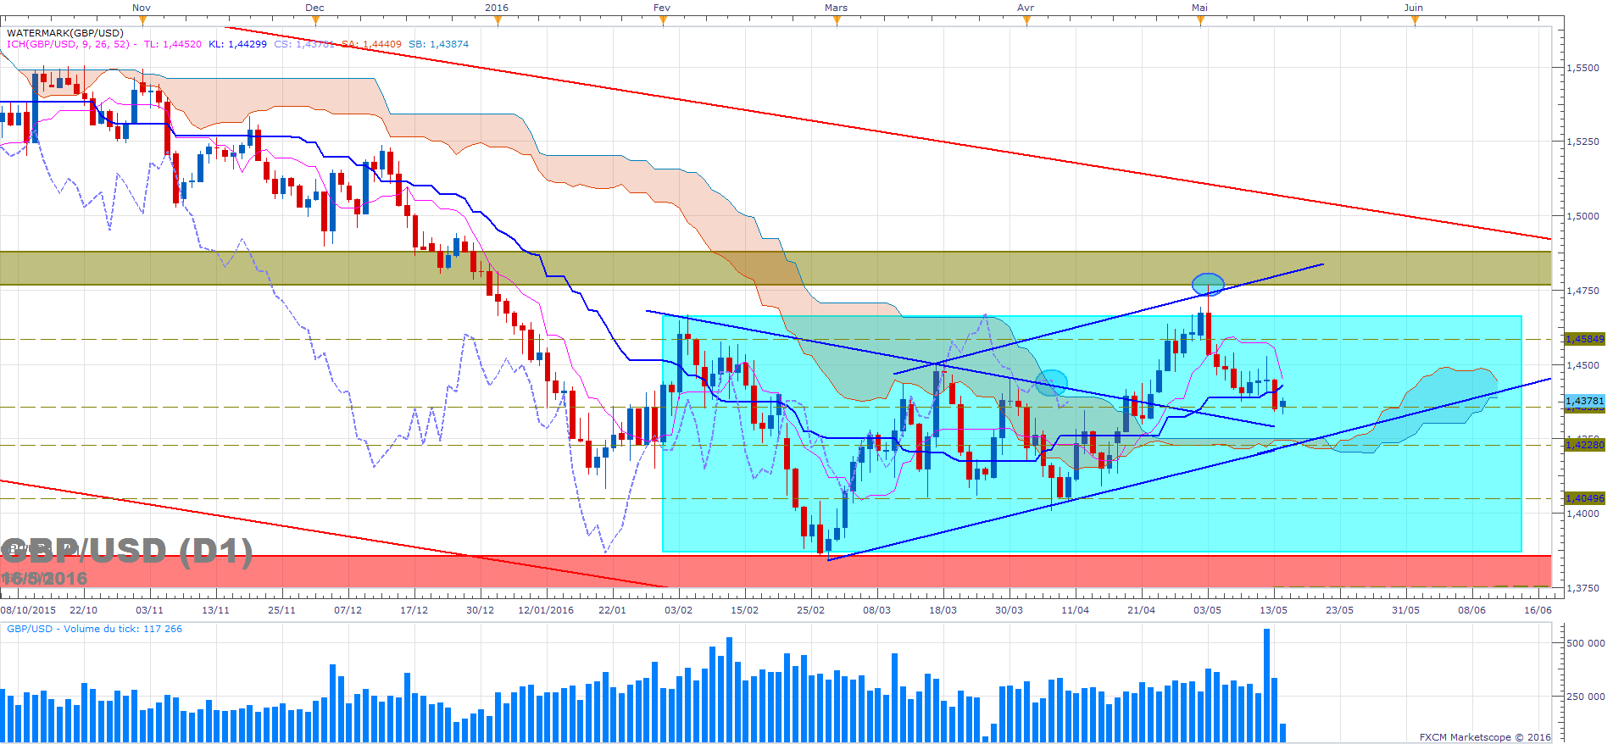Click the 1,4500 price axis label
The image size is (1613, 744).
1583,365
